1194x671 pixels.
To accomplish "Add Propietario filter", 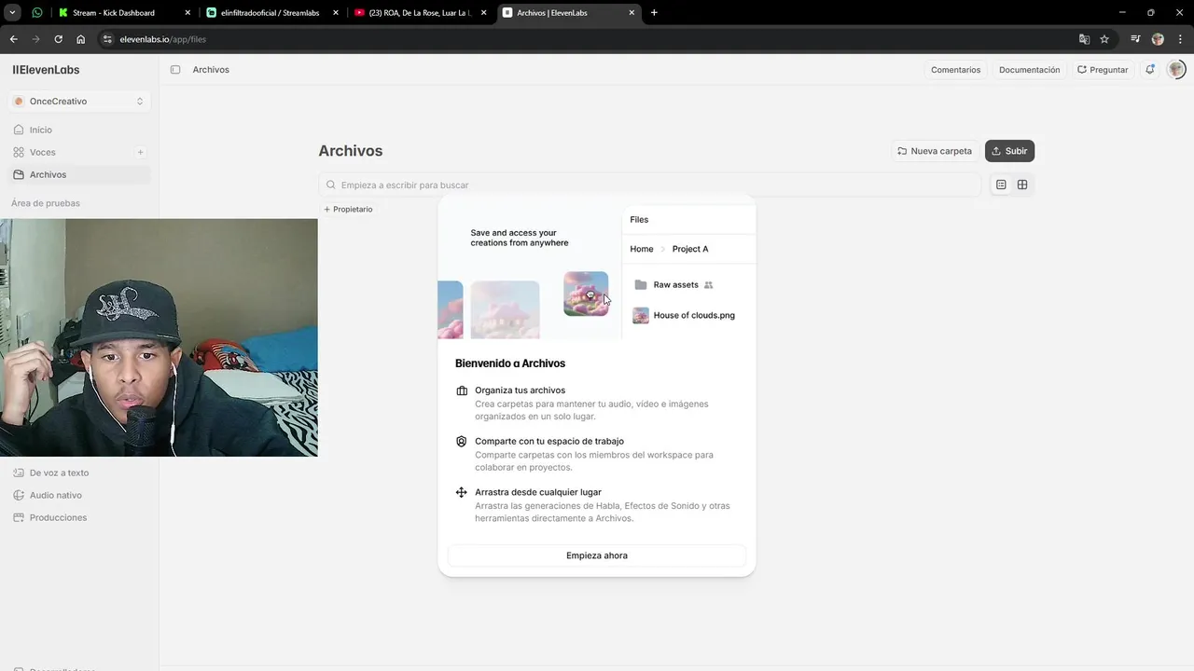I will 348,210.
